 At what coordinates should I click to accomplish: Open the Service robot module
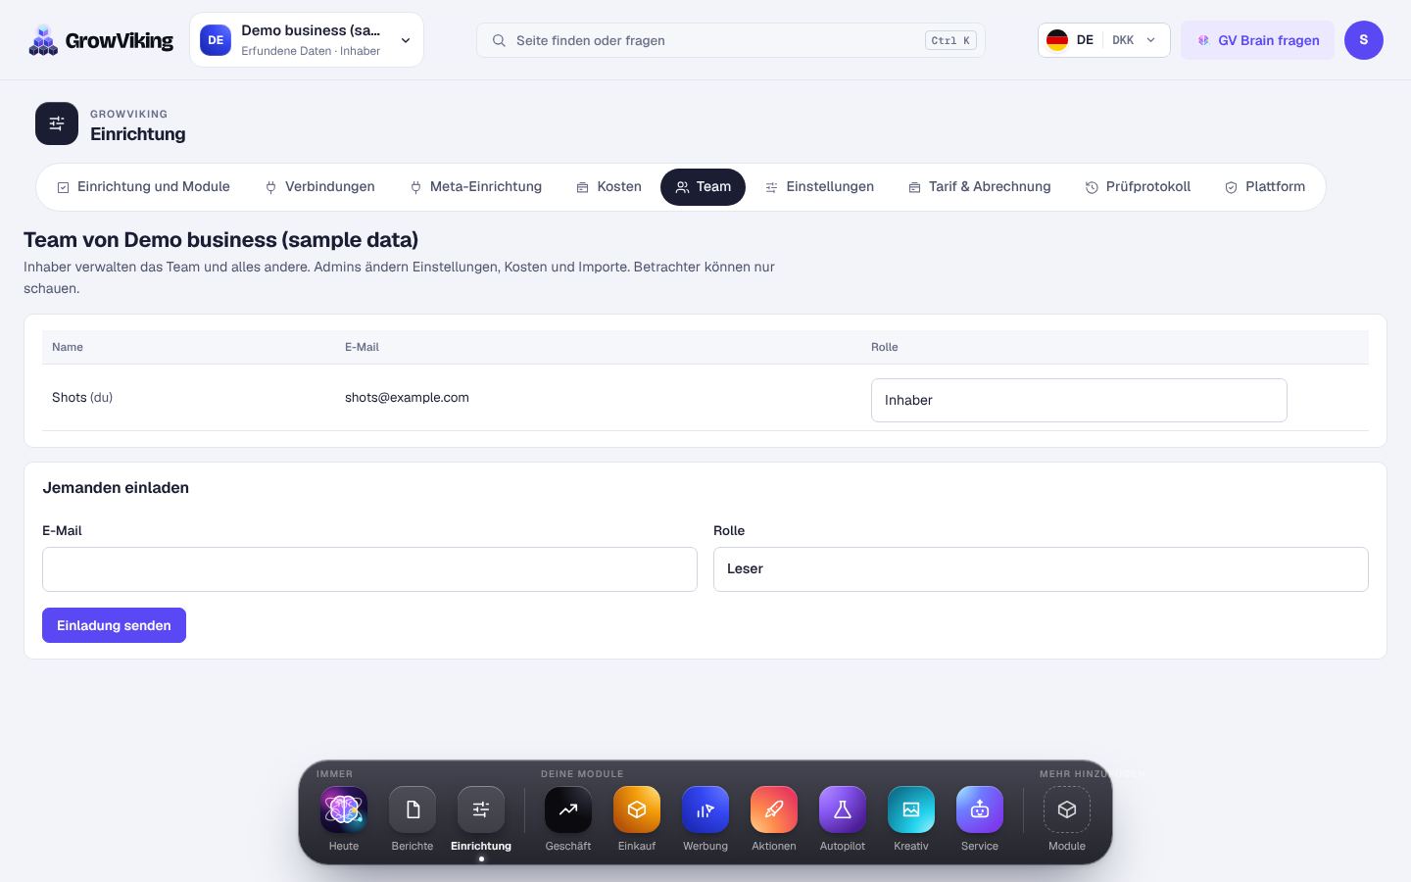click(x=980, y=809)
